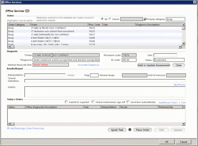
Task: Open the Task link
Action: [183, 103]
